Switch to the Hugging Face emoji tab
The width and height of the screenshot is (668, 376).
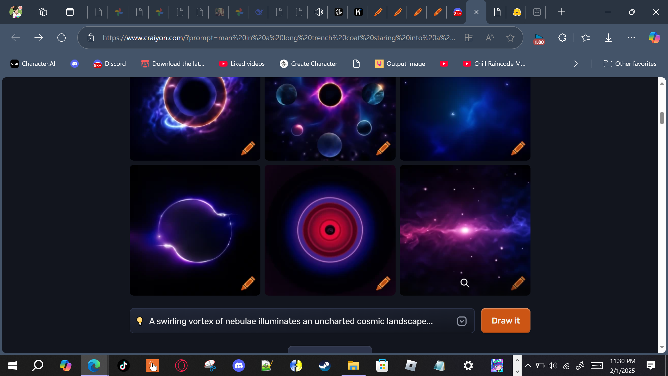[x=517, y=12]
